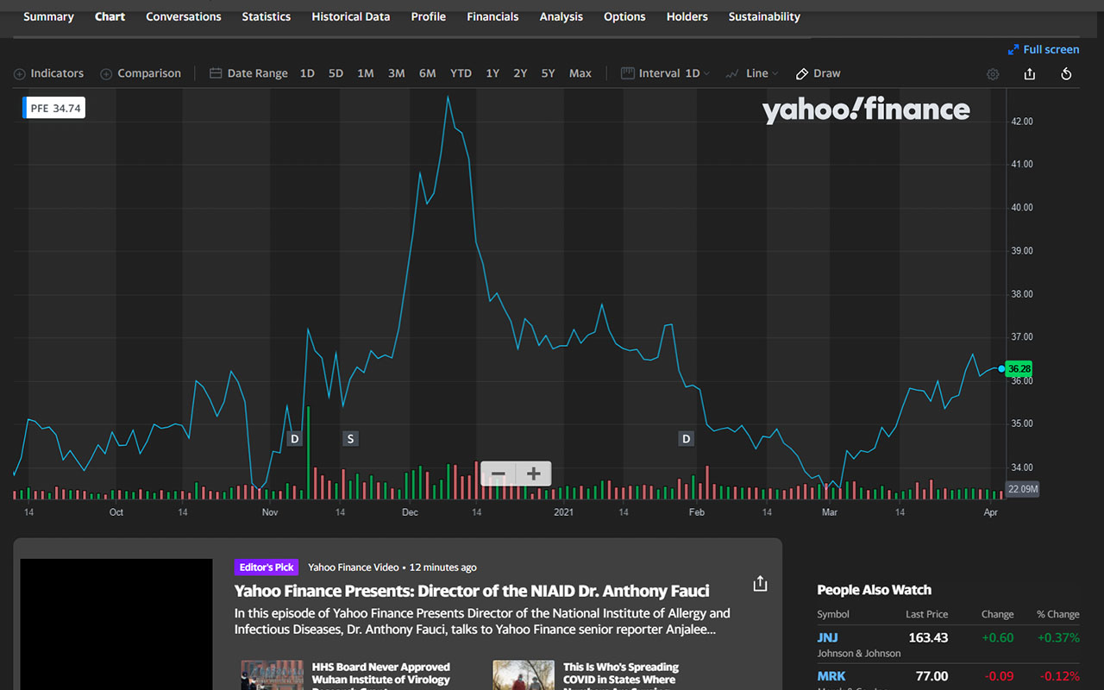Open the MRK symbol link
The width and height of the screenshot is (1104, 690).
[831, 676]
